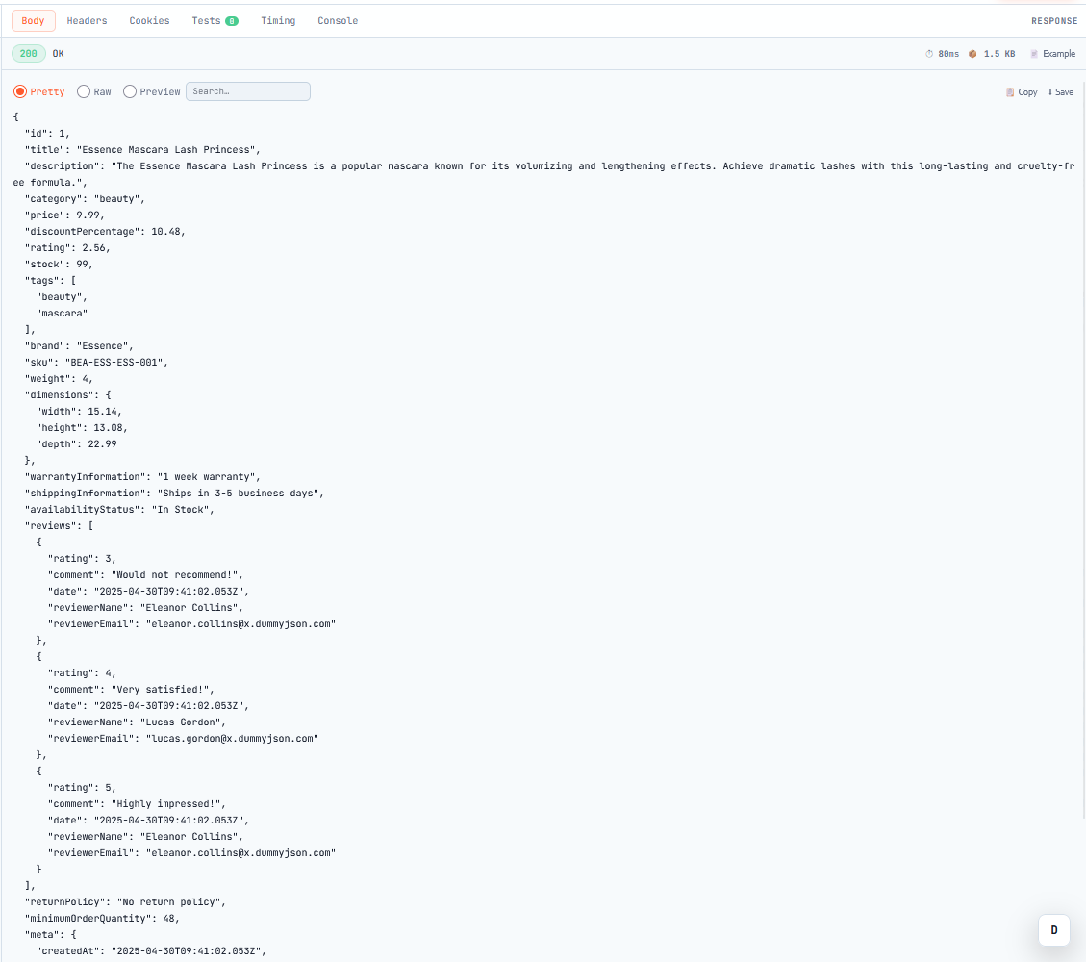Click the "brand": "Essence" line
This screenshot has height=962, width=1086.
[x=79, y=345]
